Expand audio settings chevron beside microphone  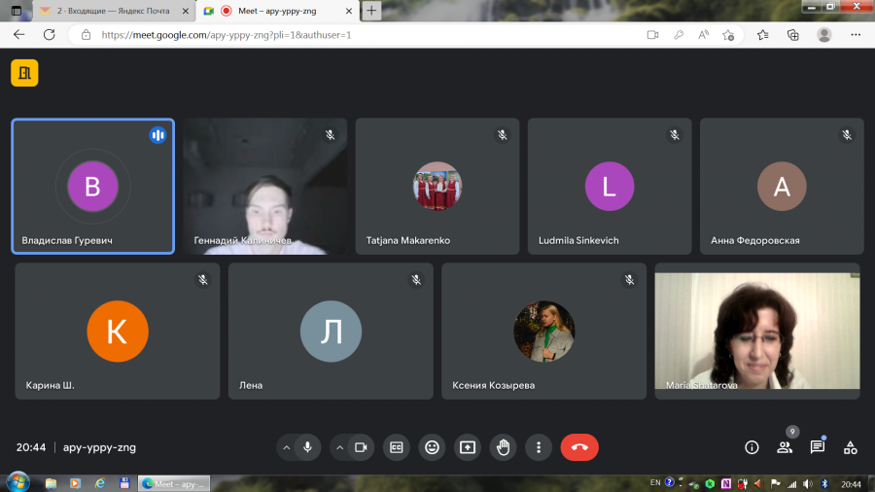coord(286,447)
